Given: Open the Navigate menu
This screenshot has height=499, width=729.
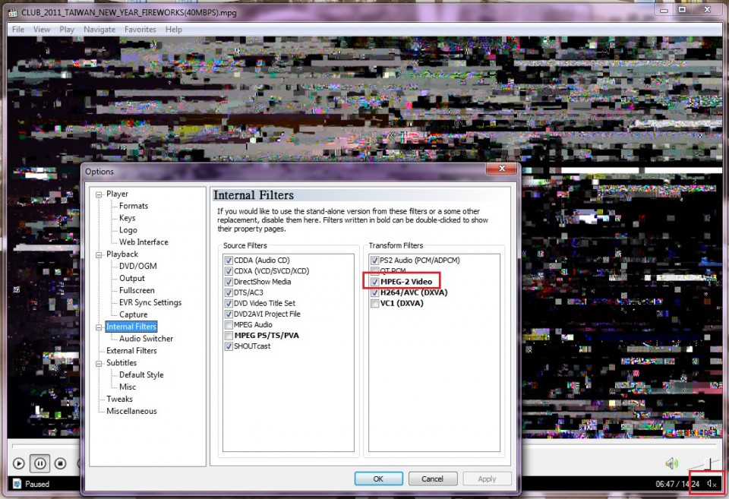Looking at the screenshot, I should (x=99, y=30).
